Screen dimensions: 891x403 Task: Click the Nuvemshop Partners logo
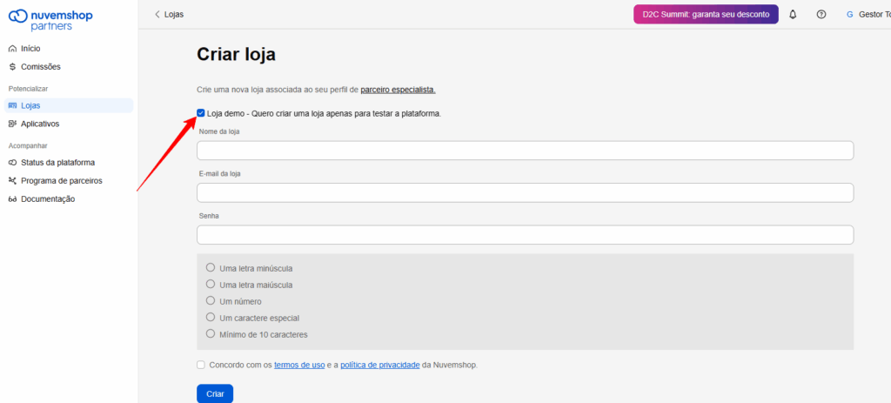(50, 20)
